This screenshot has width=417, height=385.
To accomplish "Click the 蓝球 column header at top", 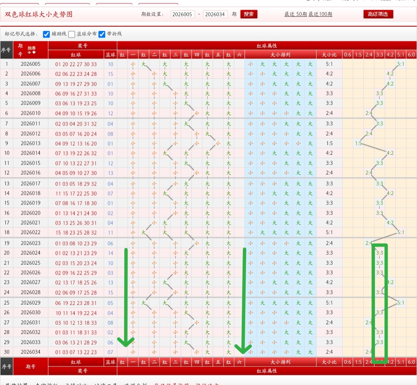I will point(110,55).
